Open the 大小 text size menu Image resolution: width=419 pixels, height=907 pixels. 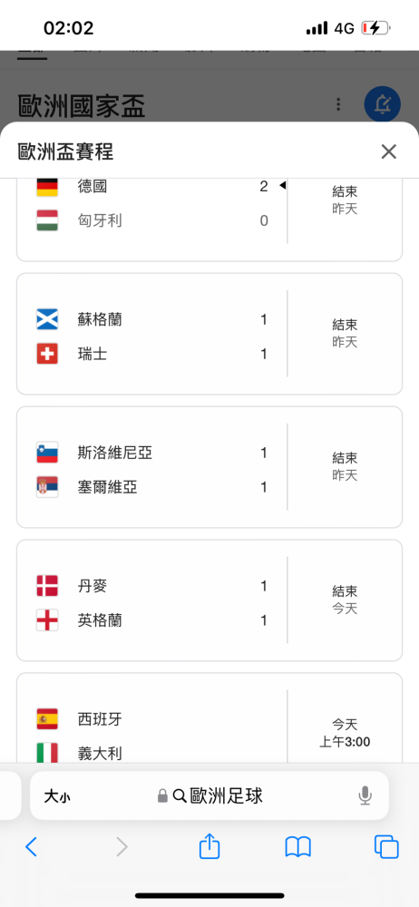click(x=57, y=796)
